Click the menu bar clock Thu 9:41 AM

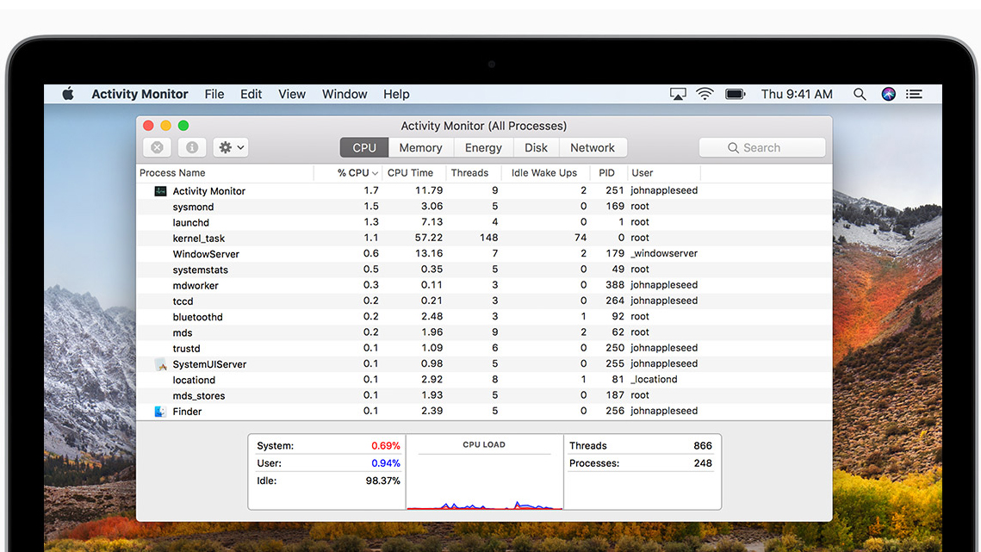click(x=797, y=94)
